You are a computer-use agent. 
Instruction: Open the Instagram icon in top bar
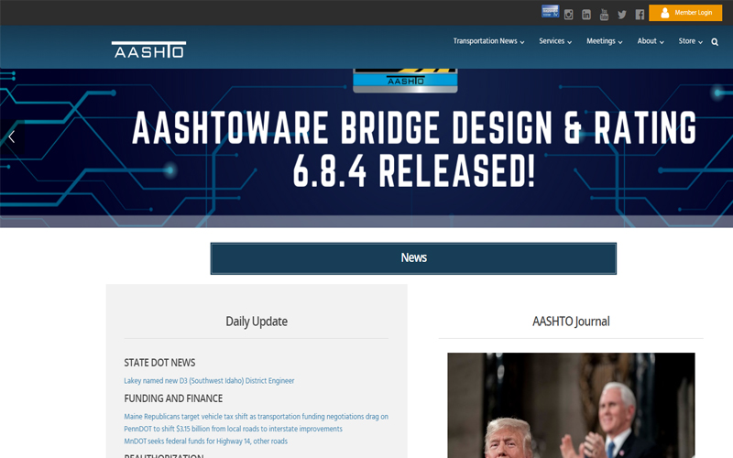tap(569, 14)
